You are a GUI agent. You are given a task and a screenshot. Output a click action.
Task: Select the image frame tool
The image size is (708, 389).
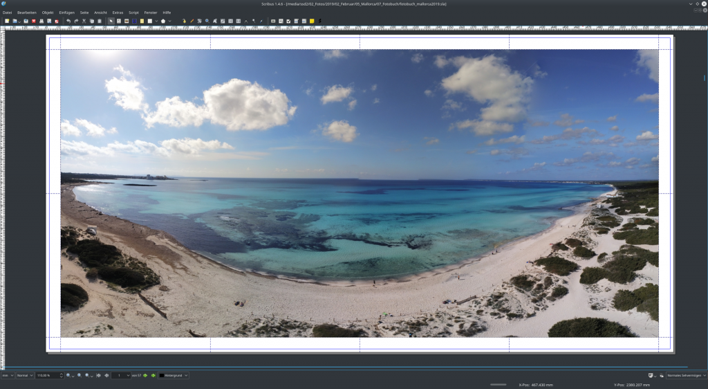click(x=126, y=21)
